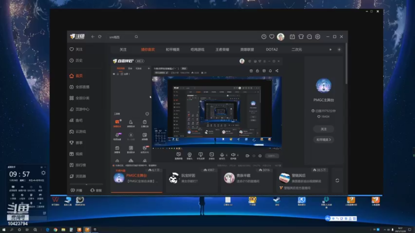Switch to the 吃鸡游戏 tab

pyautogui.click(x=198, y=49)
